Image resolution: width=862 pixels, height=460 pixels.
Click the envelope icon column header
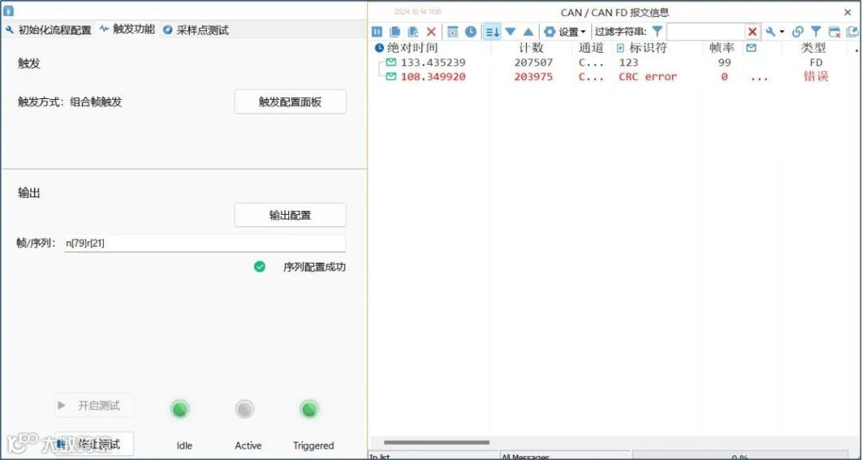point(751,48)
